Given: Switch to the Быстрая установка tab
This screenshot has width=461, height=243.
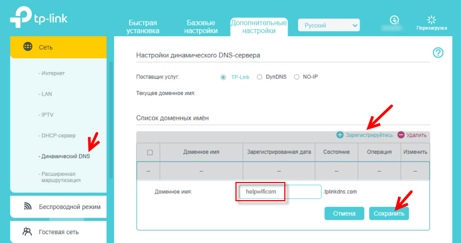Looking at the screenshot, I should 143,27.
